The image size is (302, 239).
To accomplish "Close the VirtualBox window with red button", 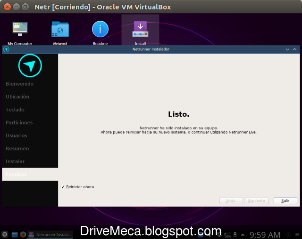I will 7,7.
